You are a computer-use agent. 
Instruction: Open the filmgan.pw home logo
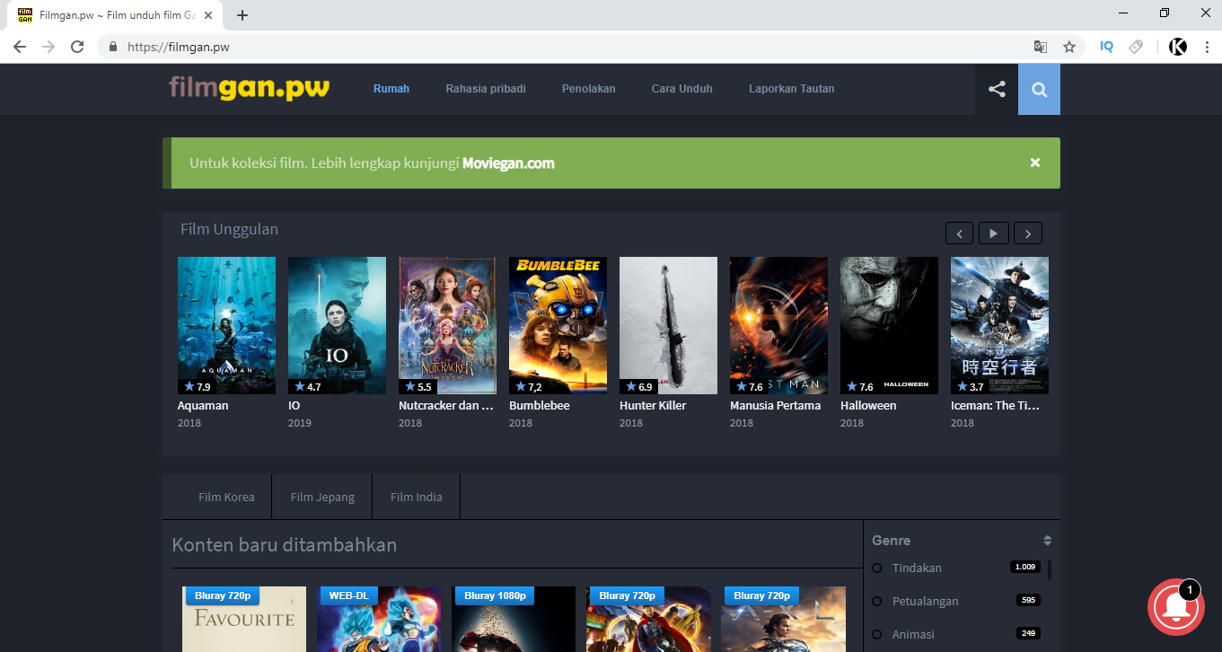click(x=249, y=88)
